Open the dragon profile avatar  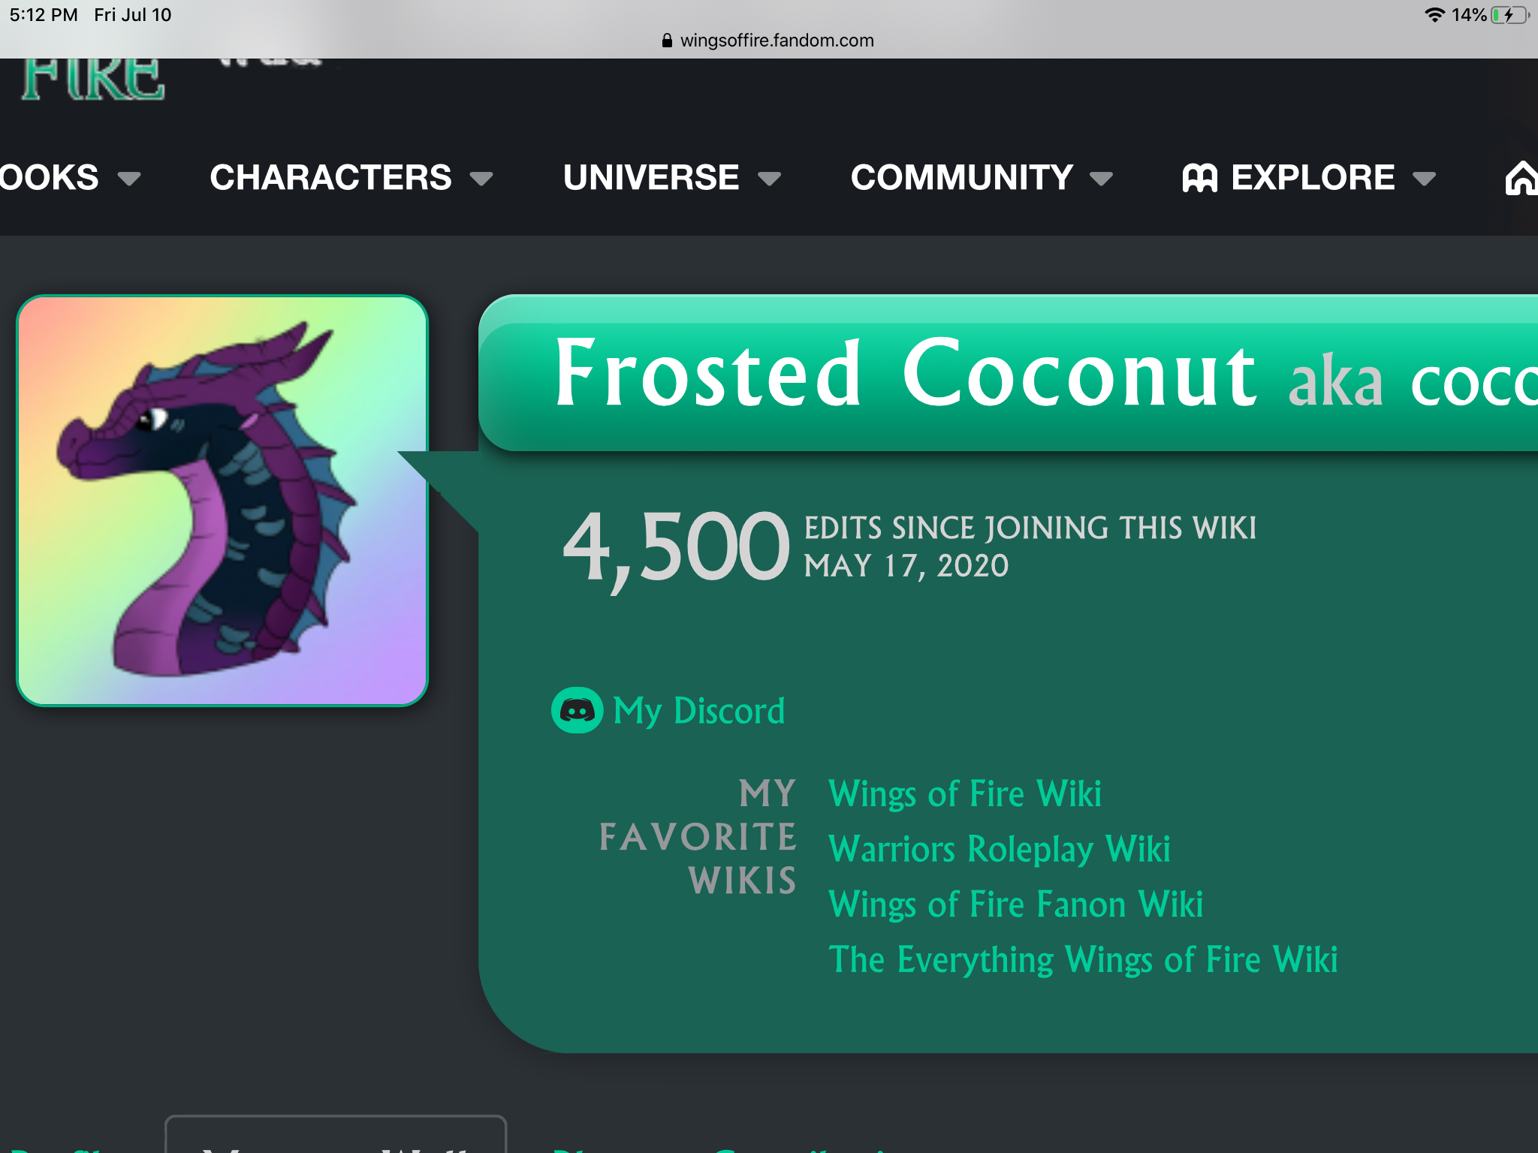[x=222, y=501]
